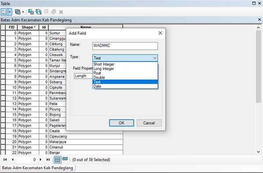Click the Length field property row
This screenshot has width=263, height=173.
[x=83, y=76]
